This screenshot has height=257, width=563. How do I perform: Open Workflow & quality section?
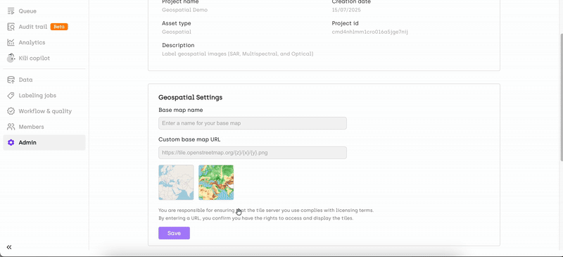(45, 111)
